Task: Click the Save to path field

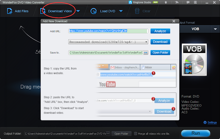Action: coord(106,53)
